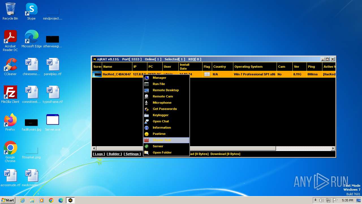Click the Remote Desktop monitor icon
This screenshot has height=204, width=362.
tap(146, 90)
